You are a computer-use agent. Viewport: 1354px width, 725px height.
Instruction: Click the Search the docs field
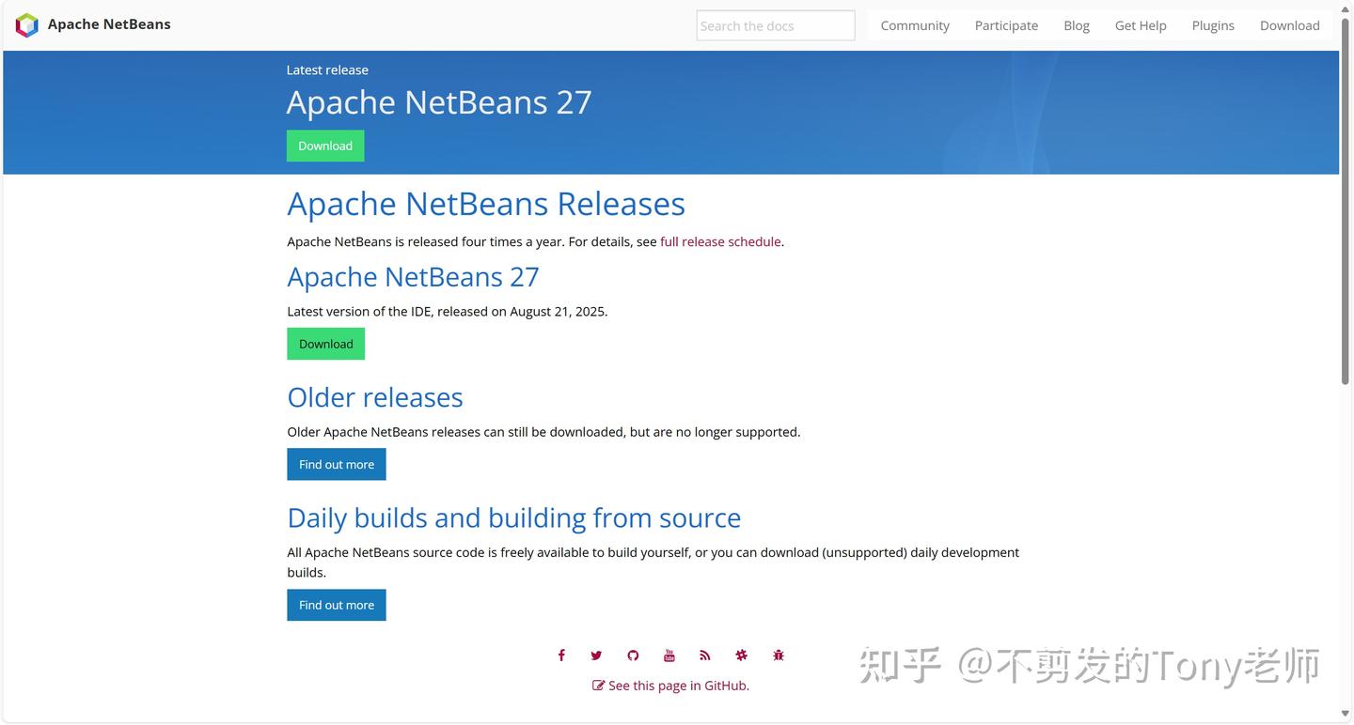[776, 25]
